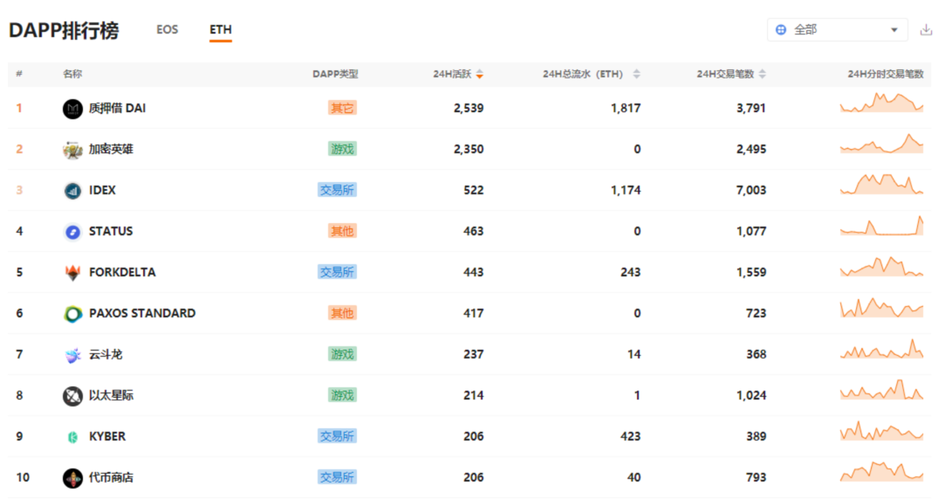This screenshot has height=502, width=943.
Task: Click the 代币商店 logo
Action: tap(73, 478)
